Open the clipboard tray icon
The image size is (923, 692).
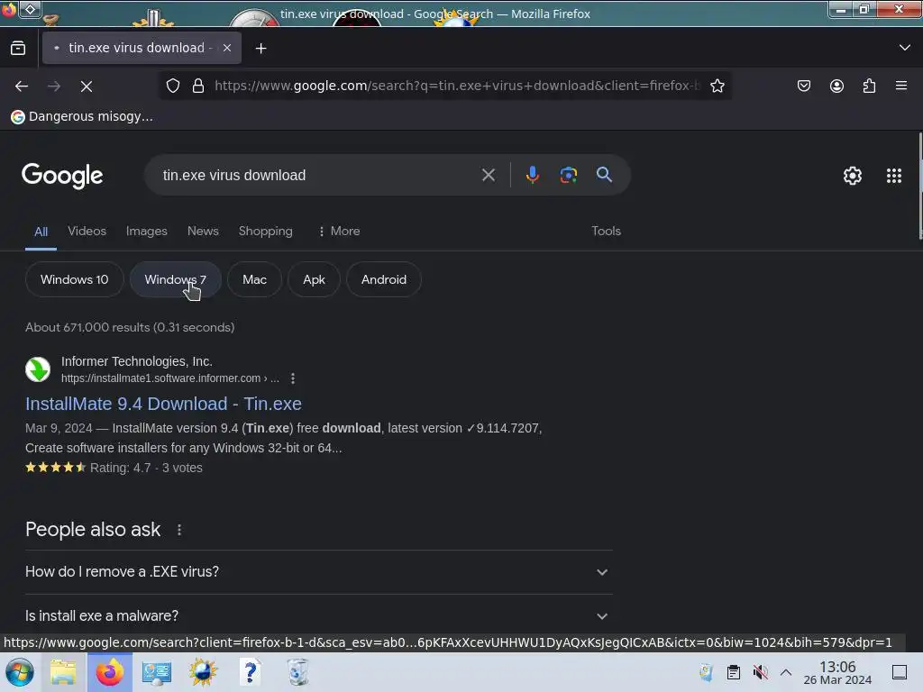tap(733, 672)
